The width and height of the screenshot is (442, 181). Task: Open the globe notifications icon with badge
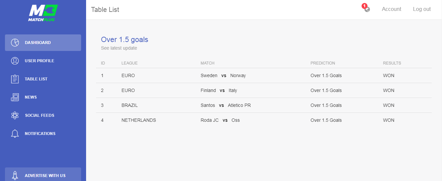pos(367,9)
